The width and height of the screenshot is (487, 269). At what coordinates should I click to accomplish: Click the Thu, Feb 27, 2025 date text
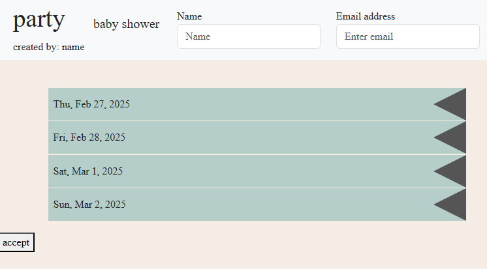91,104
